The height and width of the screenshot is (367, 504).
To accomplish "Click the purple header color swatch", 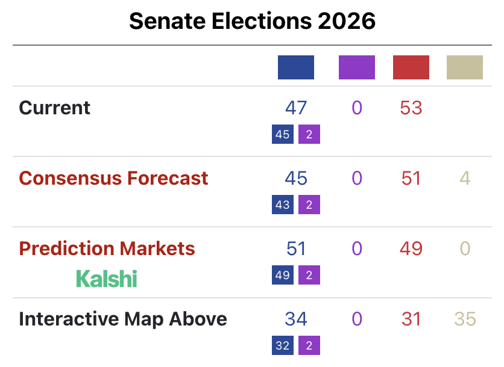I will click(x=356, y=67).
